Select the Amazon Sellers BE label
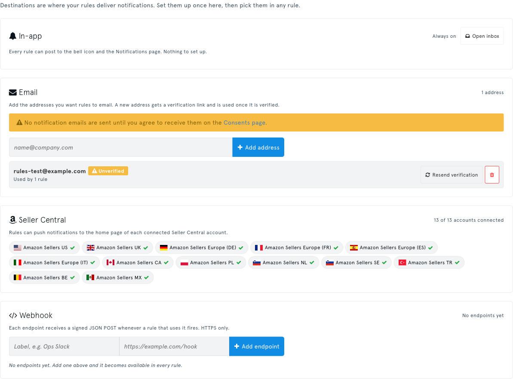The height and width of the screenshot is (379, 513). pos(46,278)
